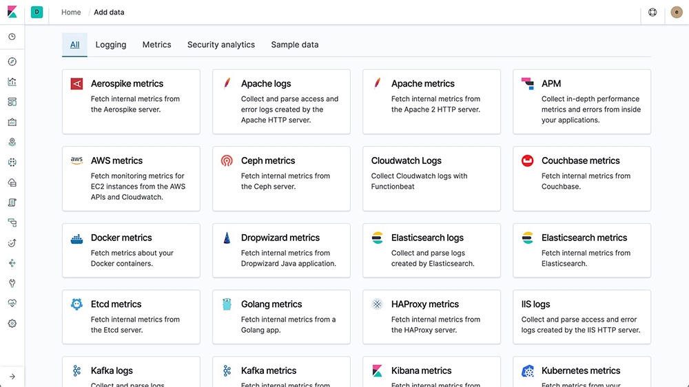Open Cloudwatch Logs card
This screenshot has width=689, height=387.
pyautogui.click(x=431, y=179)
